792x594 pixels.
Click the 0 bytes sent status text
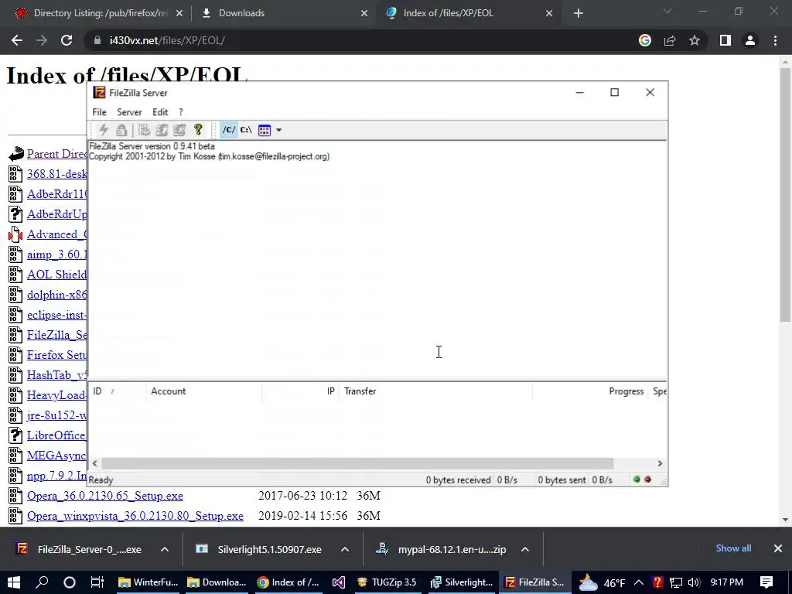point(562,480)
